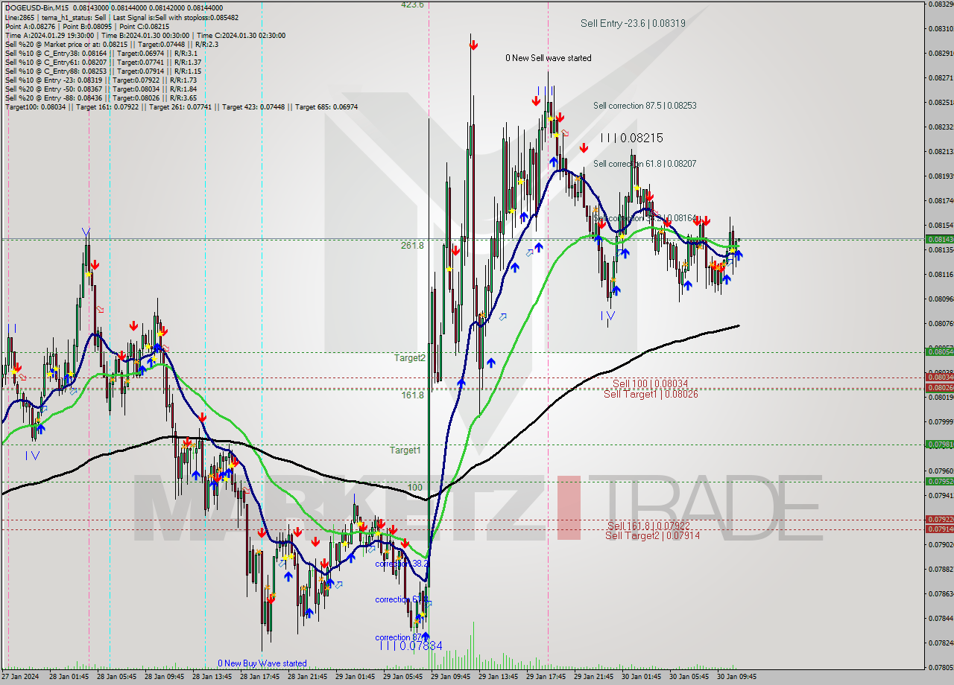954x685 pixels.
Task: Click the red 0.07914 price axis tag
Action: [x=939, y=529]
